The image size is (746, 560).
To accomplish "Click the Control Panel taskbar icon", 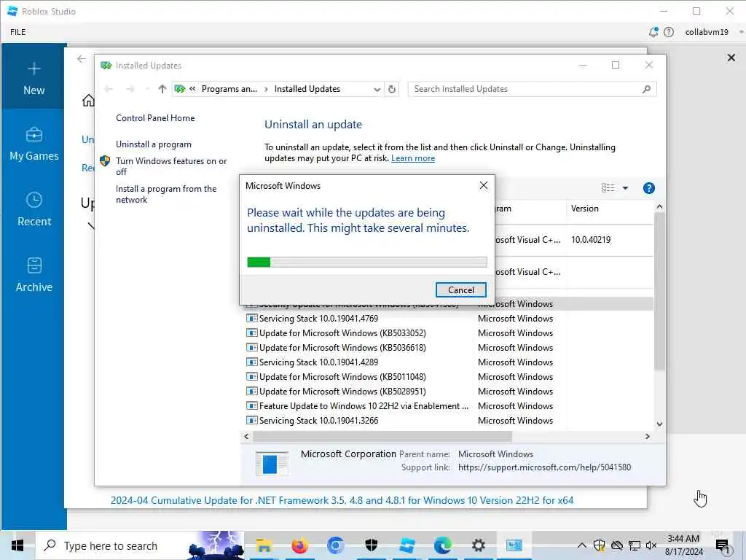I will 514,545.
